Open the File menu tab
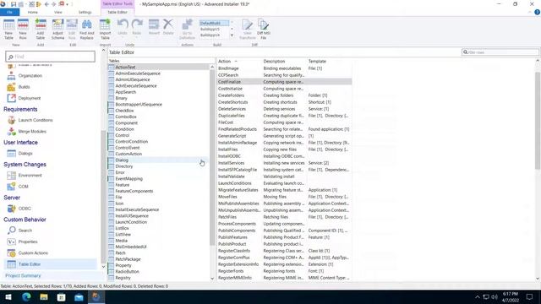 9,12
